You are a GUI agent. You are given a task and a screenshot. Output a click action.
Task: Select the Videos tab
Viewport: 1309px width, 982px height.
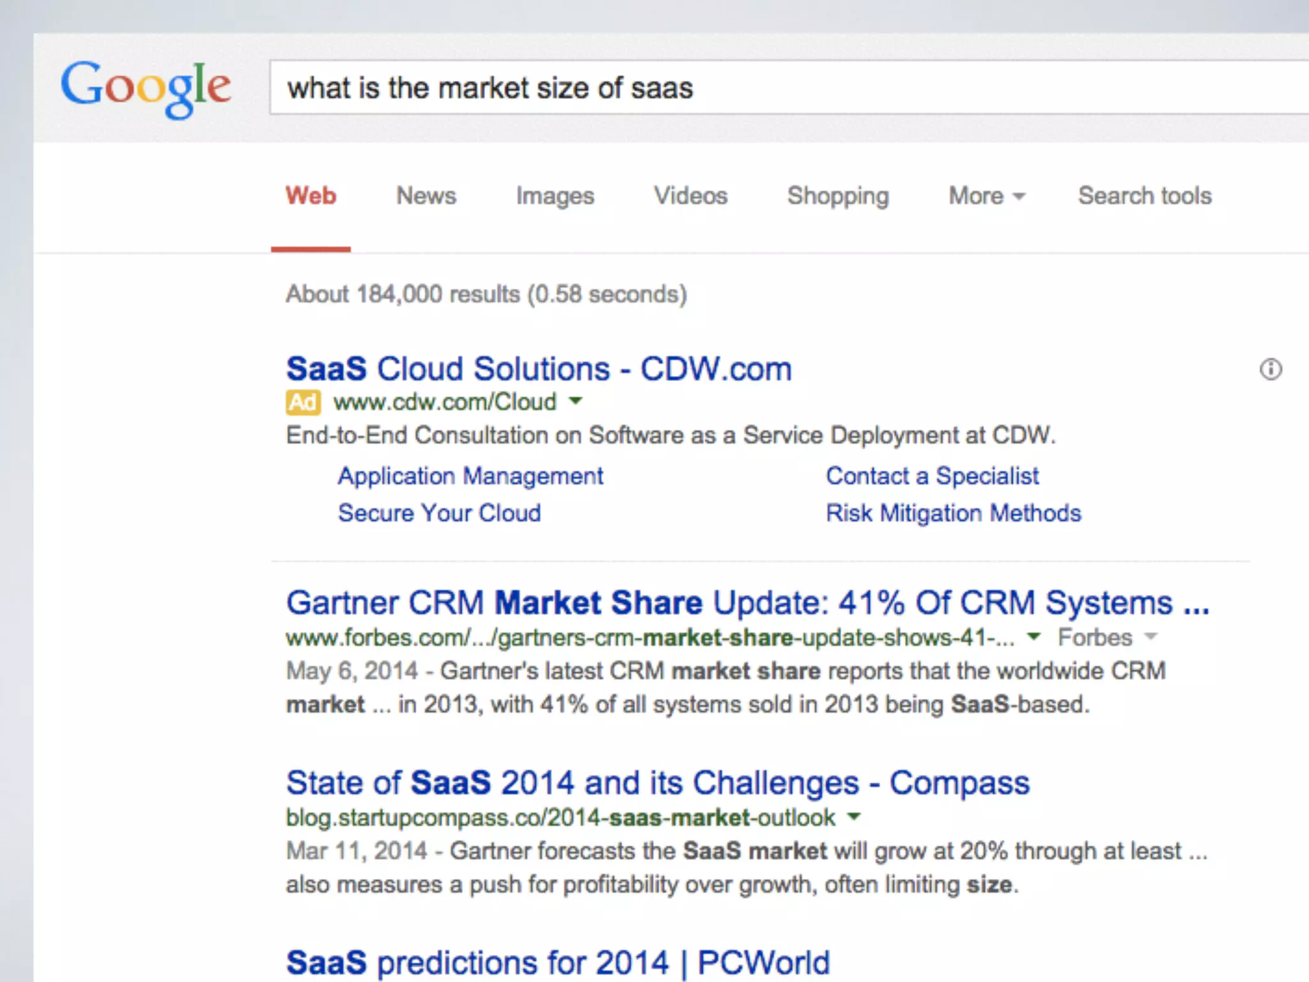pyautogui.click(x=690, y=196)
